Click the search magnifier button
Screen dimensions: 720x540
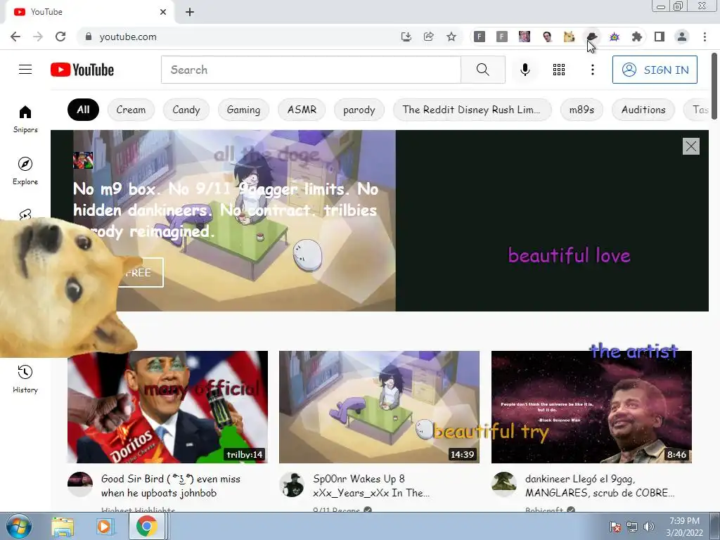tap(482, 70)
